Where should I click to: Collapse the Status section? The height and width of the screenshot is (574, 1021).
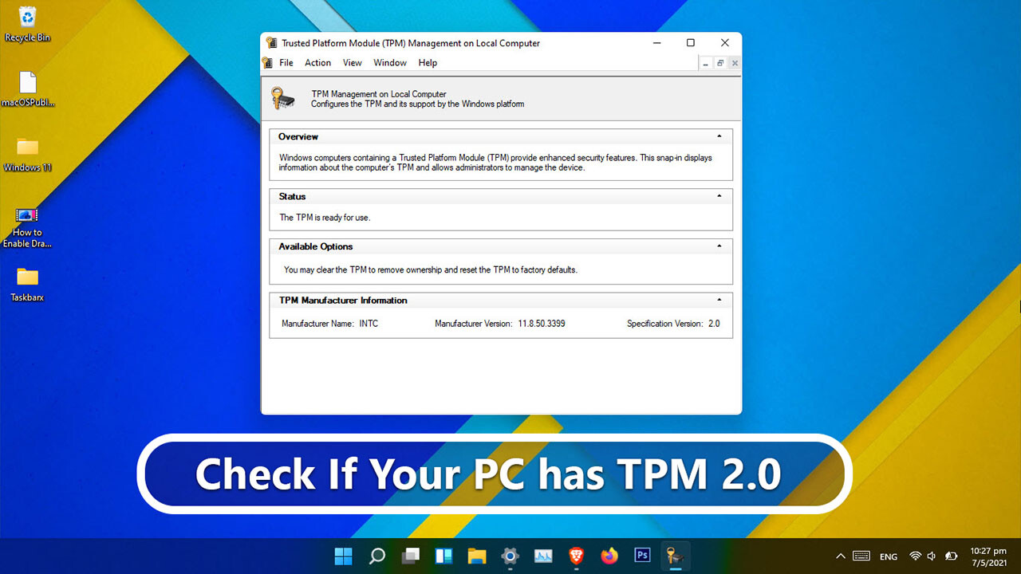pos(719,196)
